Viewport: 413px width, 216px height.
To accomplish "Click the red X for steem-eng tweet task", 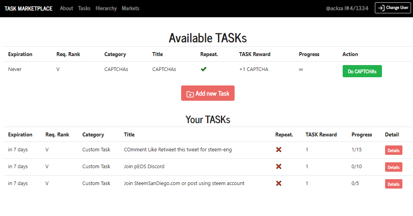I will [x=279, y=149].
